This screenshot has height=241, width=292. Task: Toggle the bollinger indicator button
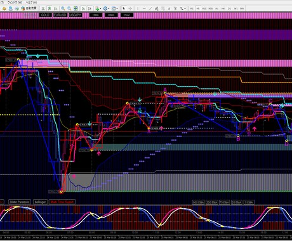40,202
